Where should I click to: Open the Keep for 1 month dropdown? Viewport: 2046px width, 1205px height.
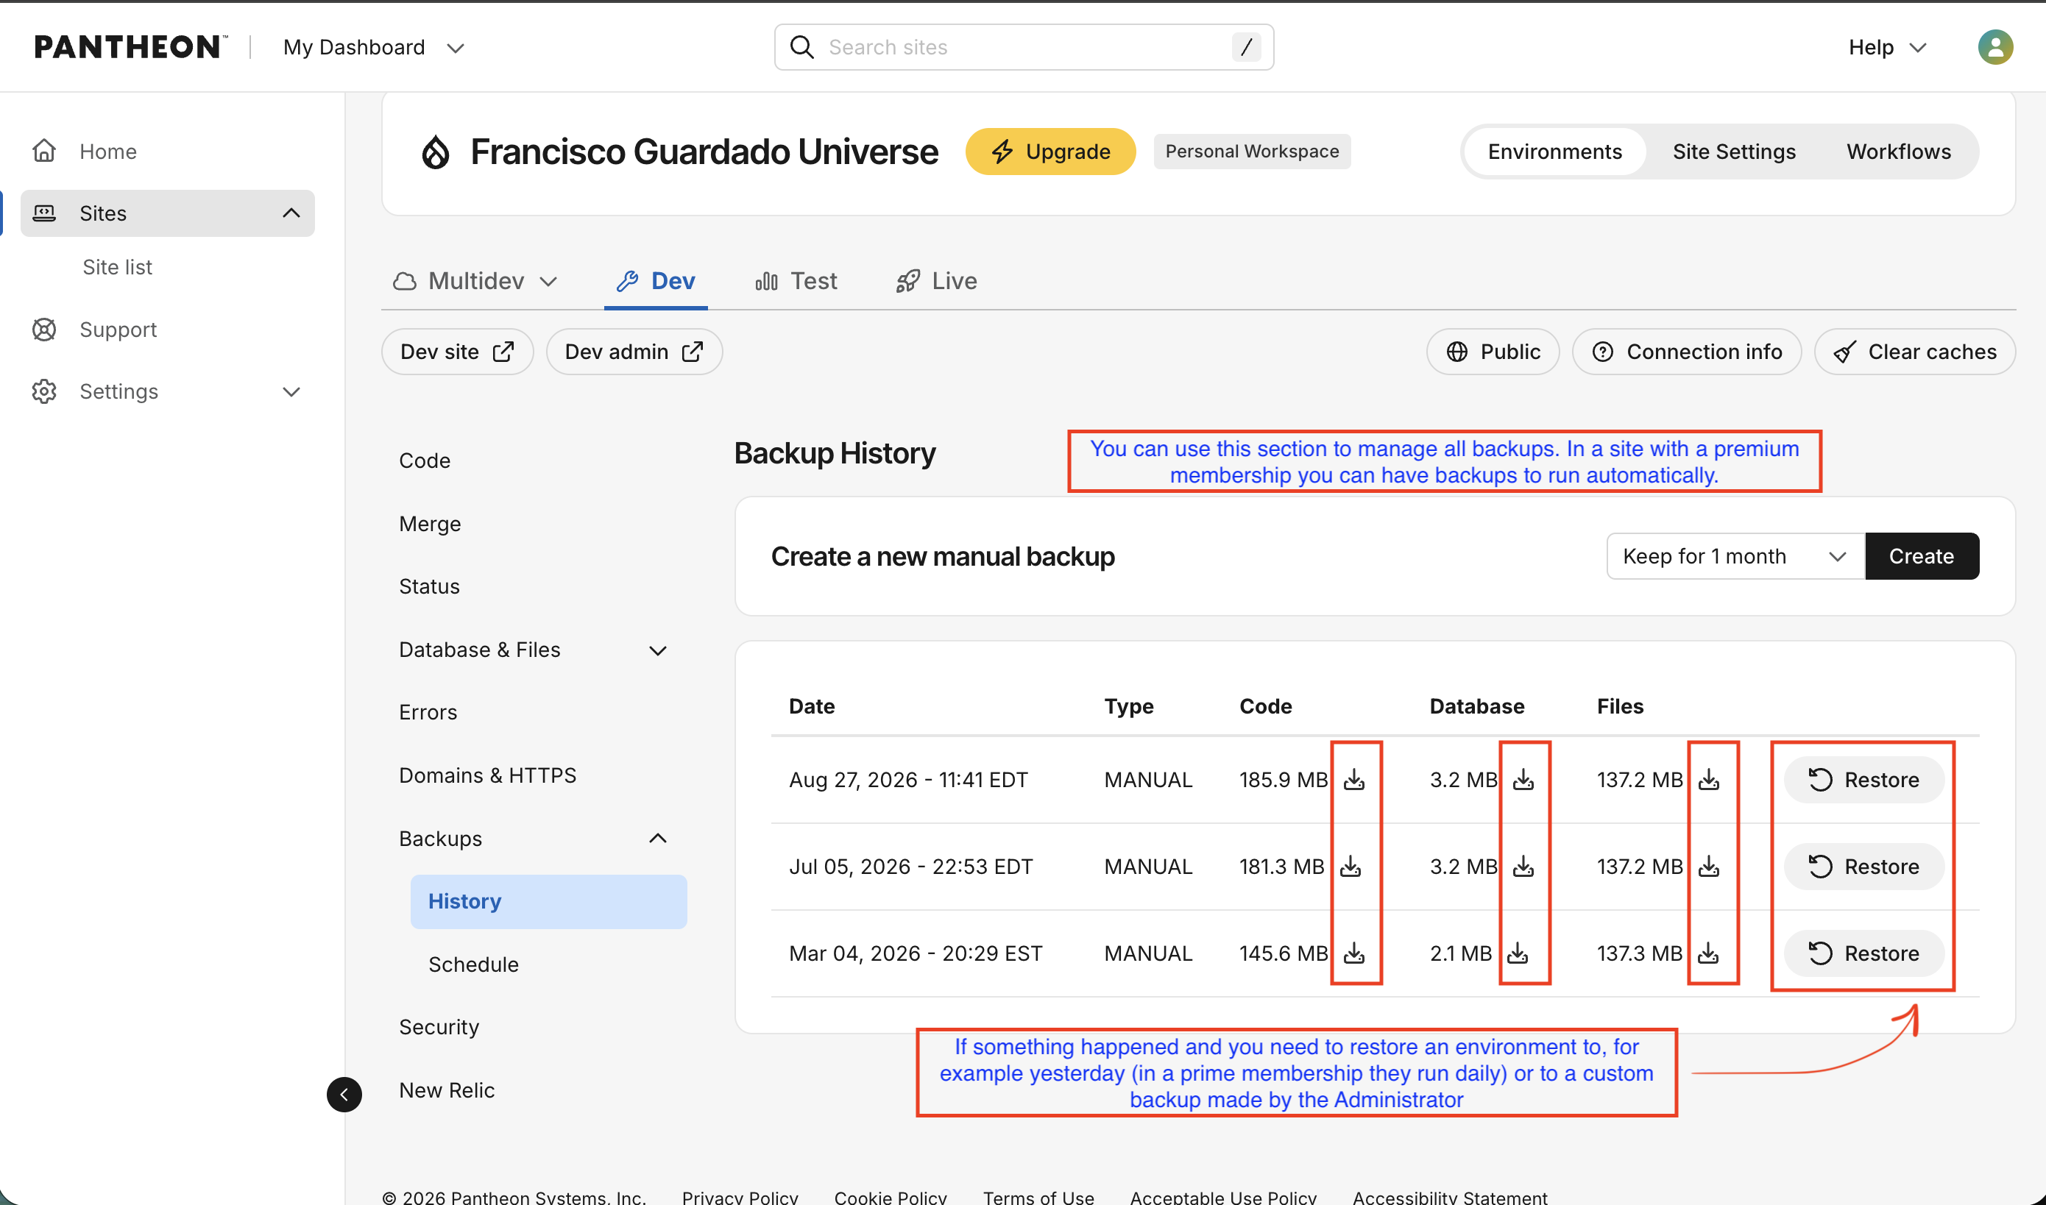pos(1735,556)
